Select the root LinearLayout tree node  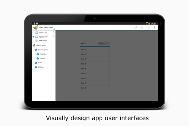41,45
